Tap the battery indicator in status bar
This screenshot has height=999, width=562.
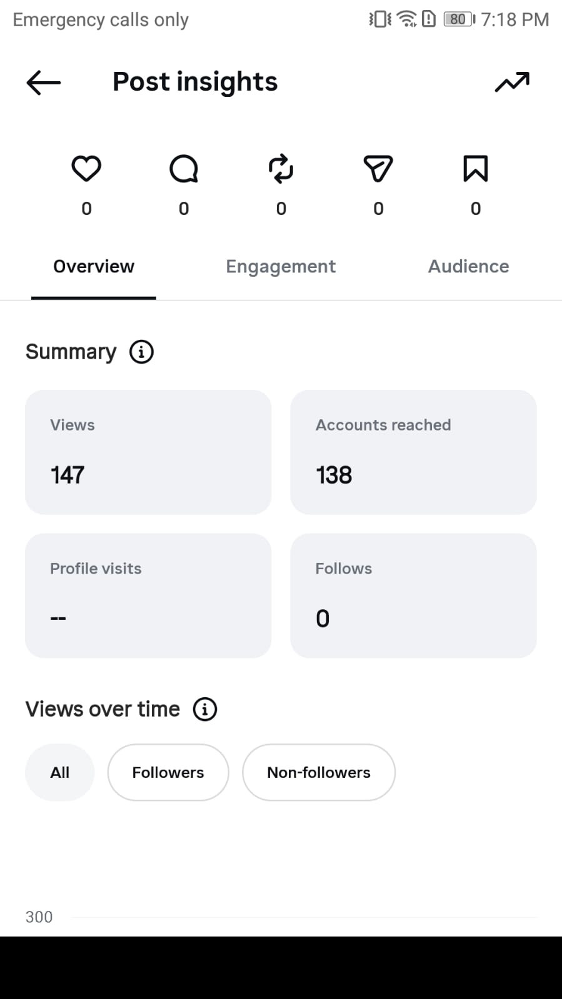(459, 19)
